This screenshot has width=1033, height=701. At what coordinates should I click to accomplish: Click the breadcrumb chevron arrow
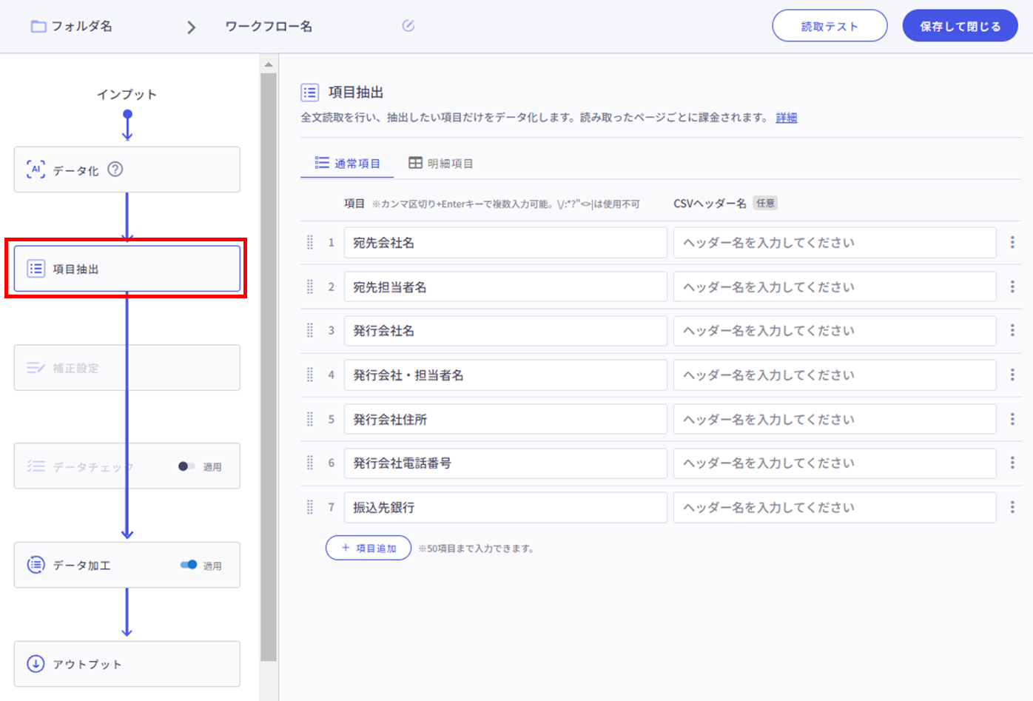coord(191,27)
